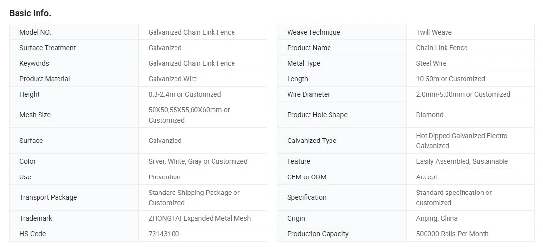This screenshot has height=247, width=543.
Task: Select the Galvanized Type value text
Action: [462, 141]
